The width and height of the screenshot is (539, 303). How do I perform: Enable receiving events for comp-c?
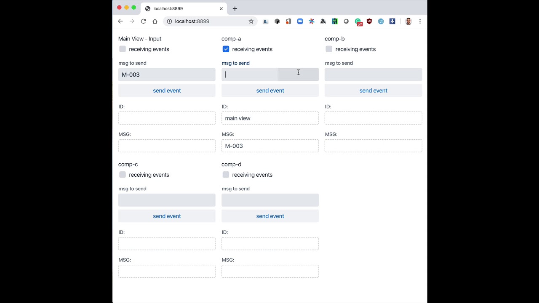click(123, 175)
